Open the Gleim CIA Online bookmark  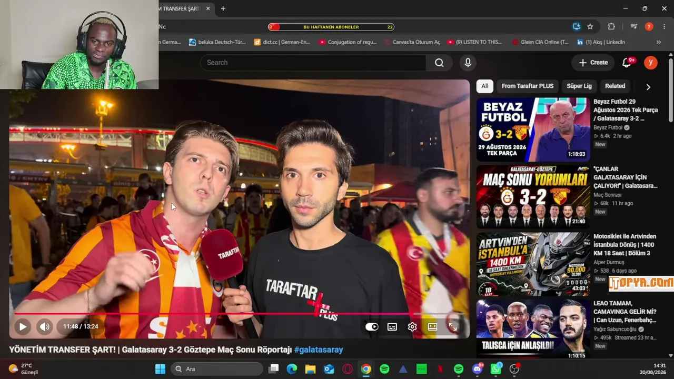coord(540,42)
